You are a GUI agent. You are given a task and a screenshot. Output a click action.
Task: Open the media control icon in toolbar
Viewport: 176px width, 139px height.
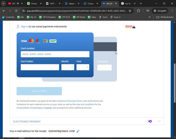coord(148,11)
